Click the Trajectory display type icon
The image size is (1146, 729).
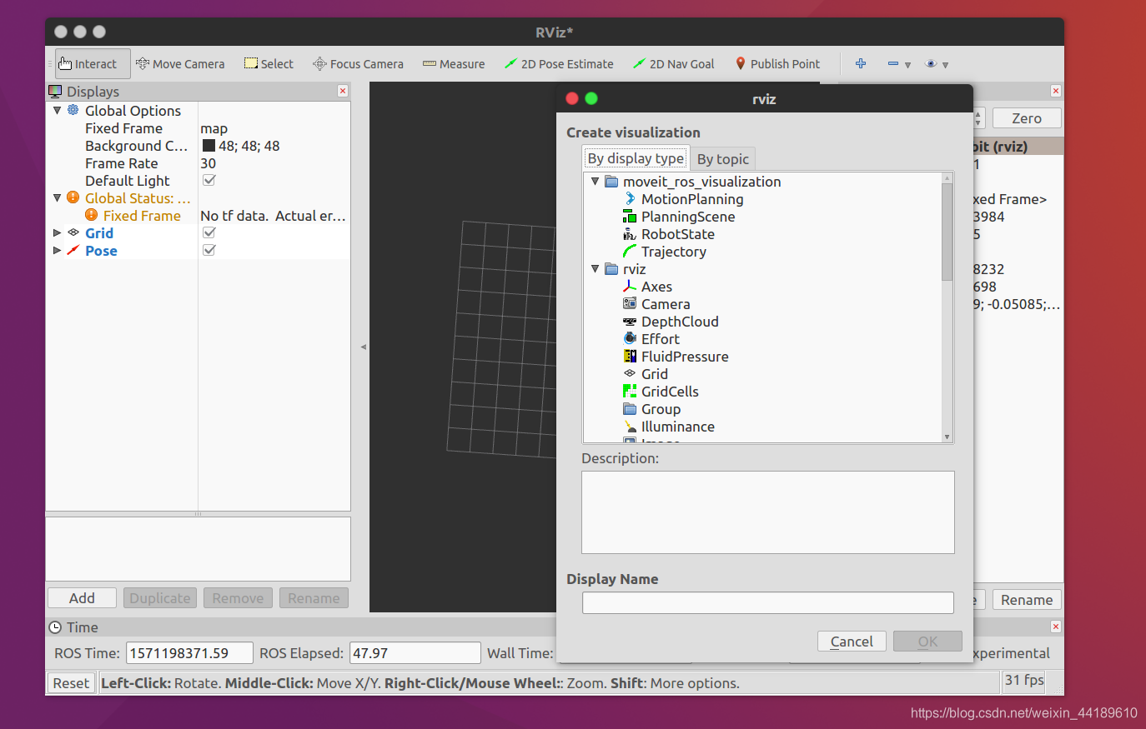pyautogui.click(x=630, y=252)
